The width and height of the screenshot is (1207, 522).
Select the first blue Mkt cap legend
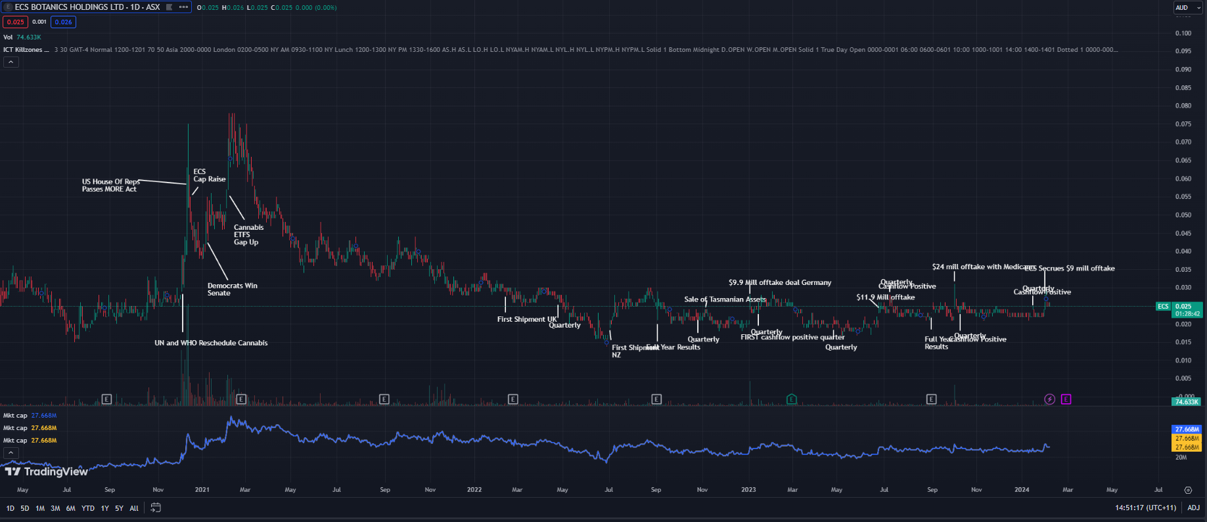pyautogui.click(x=30, y=416)
